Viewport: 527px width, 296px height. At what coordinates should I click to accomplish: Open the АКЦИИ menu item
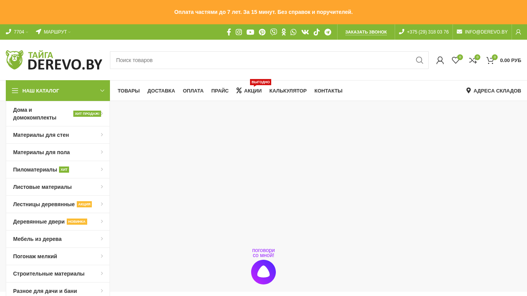pos(249,91)
